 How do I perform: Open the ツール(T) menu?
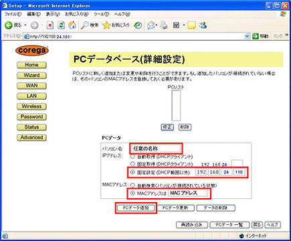click(x=101, y=14)
